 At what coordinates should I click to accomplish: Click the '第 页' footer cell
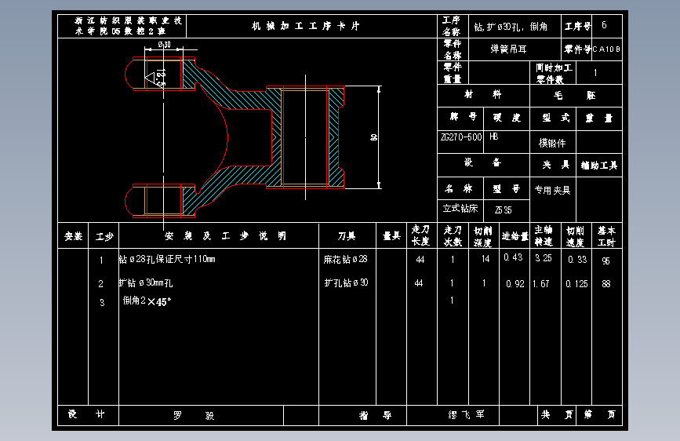[x=599, y=414]
